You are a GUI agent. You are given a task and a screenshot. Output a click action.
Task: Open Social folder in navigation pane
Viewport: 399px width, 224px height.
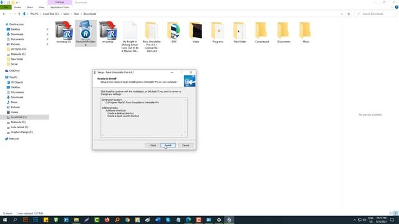(x=14, y=64)
